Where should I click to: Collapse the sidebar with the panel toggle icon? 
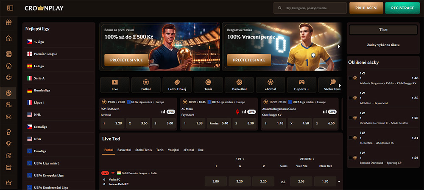point(10,8)
